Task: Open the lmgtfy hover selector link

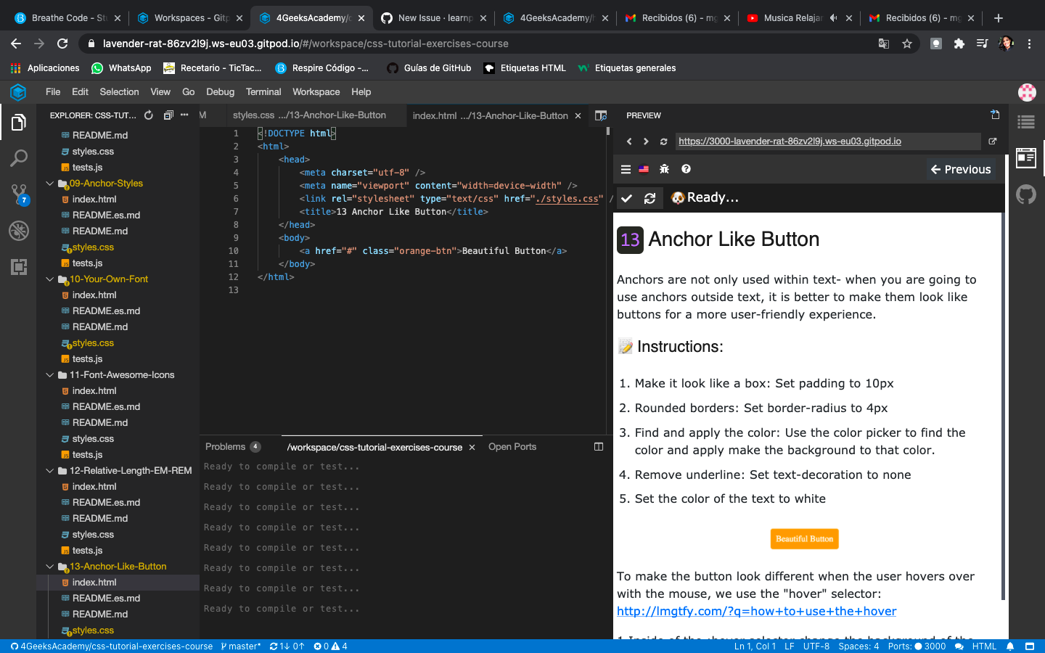Action: 756,611
